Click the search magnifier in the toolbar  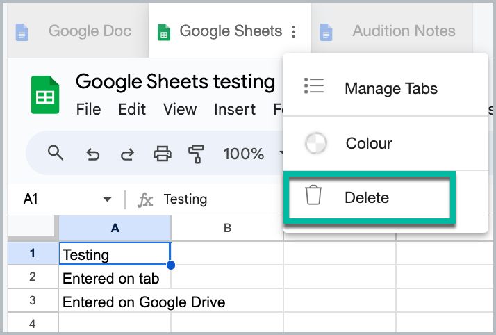coord(56,153)
